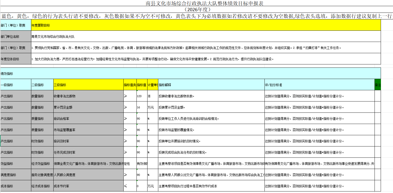Click the ≤ symbol in 成本节约率 row
The width and height of the screenshot is (393, 193).
[126, 186]
